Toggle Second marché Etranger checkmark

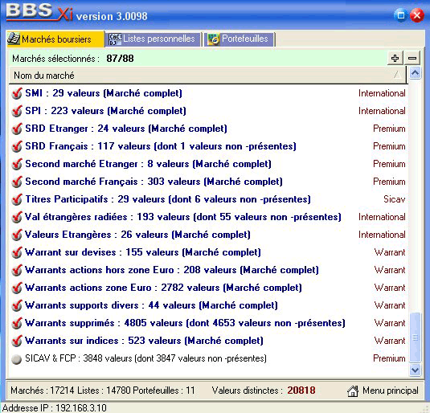[x=17, y=164]
